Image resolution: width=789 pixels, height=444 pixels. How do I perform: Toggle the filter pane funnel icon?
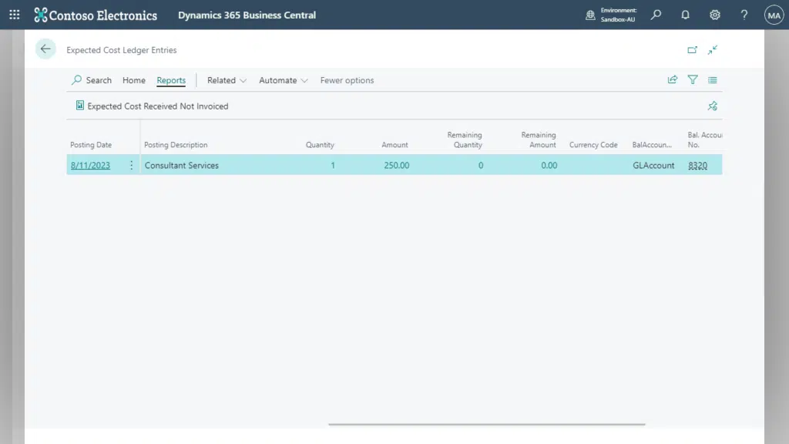693,79
